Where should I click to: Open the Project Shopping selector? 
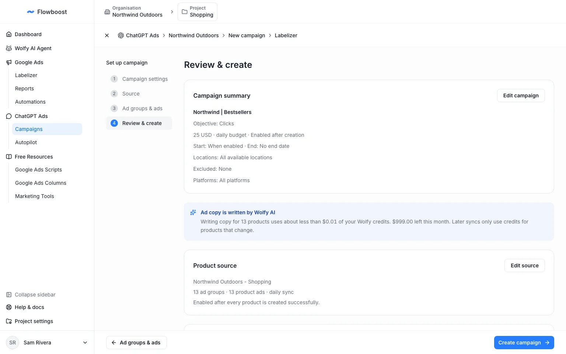click(x=198, y=12)
